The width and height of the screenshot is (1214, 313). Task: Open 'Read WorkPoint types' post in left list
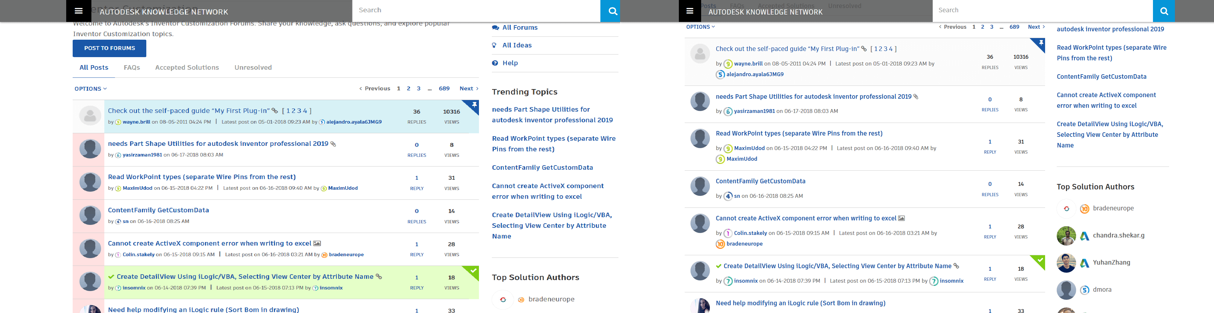coord(202,177)
